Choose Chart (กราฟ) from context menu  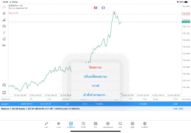pyautogui.click(x=95, y=86)
